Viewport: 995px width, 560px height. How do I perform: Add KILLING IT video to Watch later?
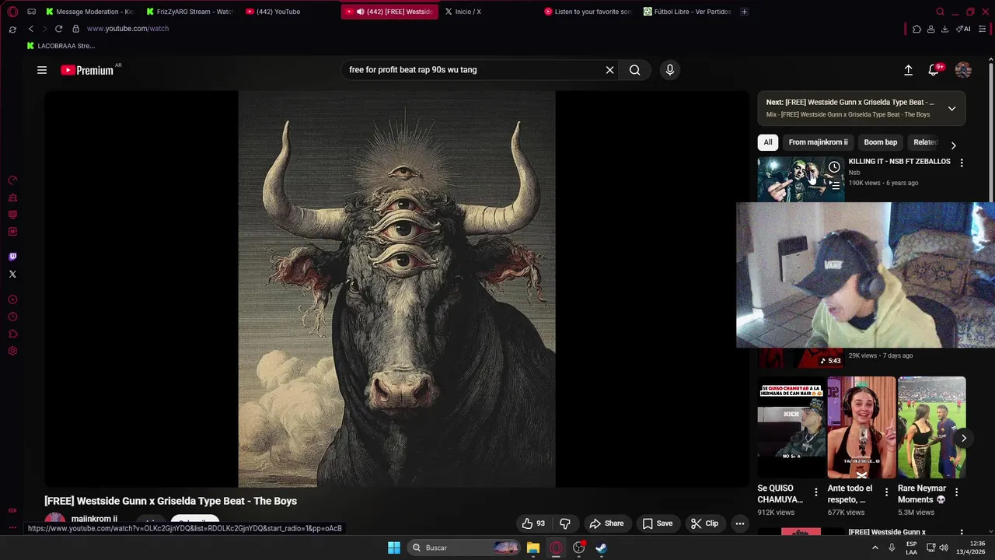tap(834, 167)
